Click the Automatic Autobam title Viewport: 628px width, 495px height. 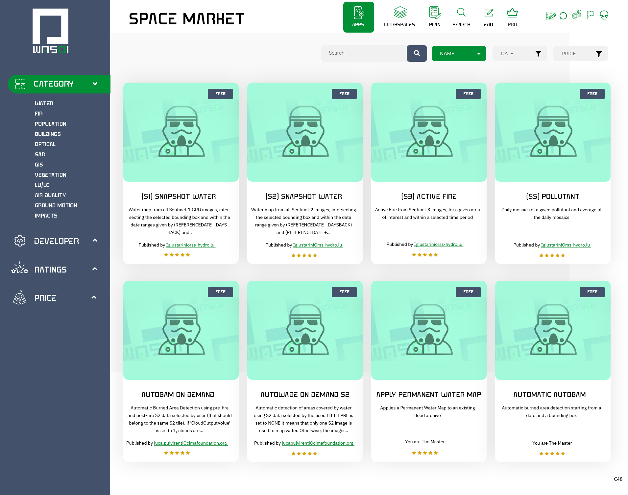[550, 395]
